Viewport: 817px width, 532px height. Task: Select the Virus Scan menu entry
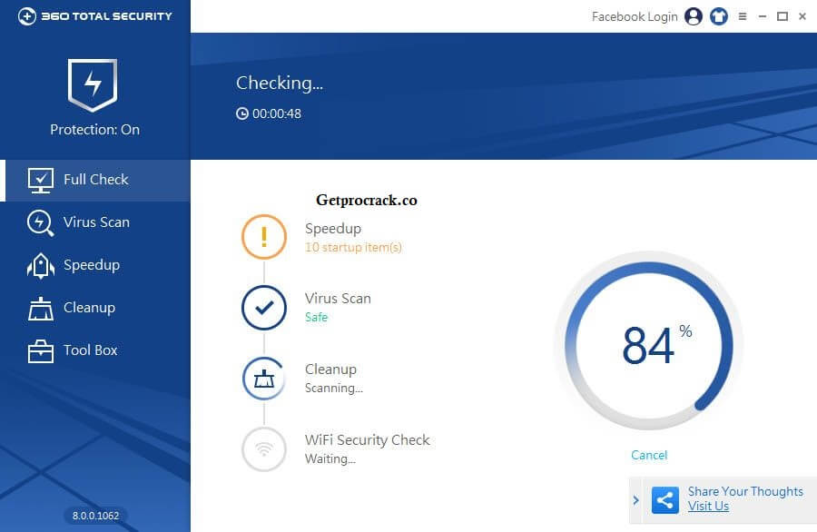[x=94, y=222]
